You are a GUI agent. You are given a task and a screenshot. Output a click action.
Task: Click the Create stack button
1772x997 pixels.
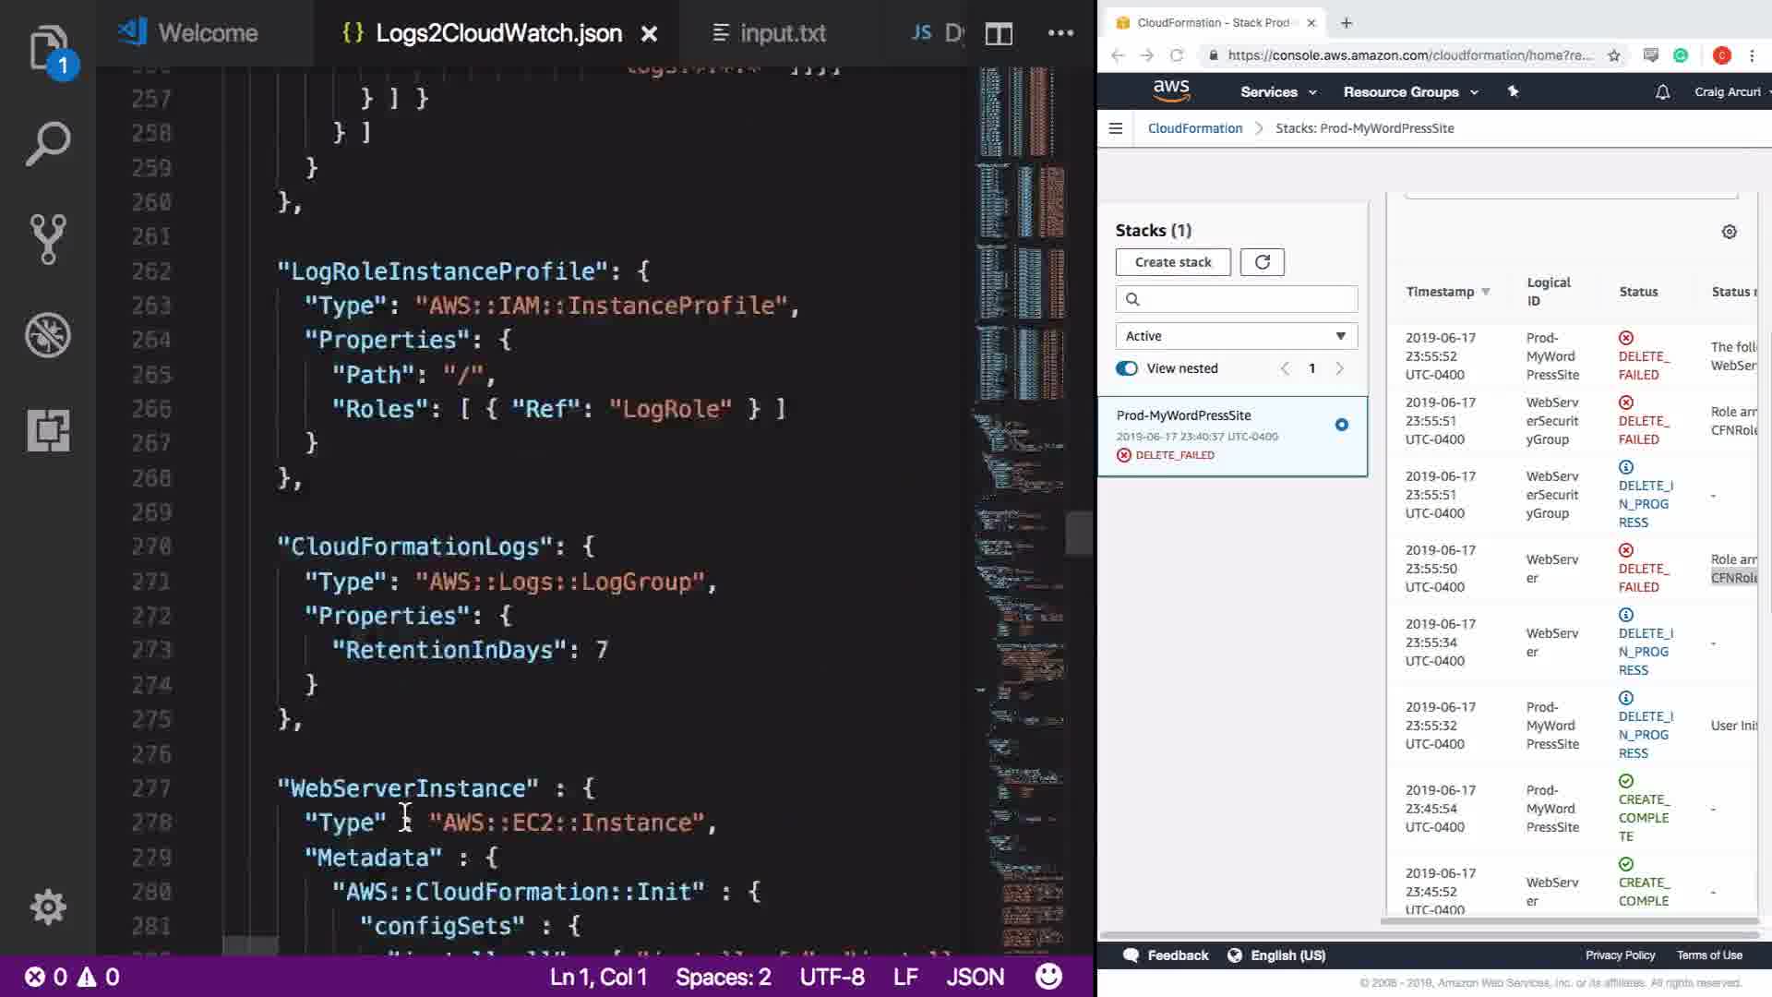1172,262
